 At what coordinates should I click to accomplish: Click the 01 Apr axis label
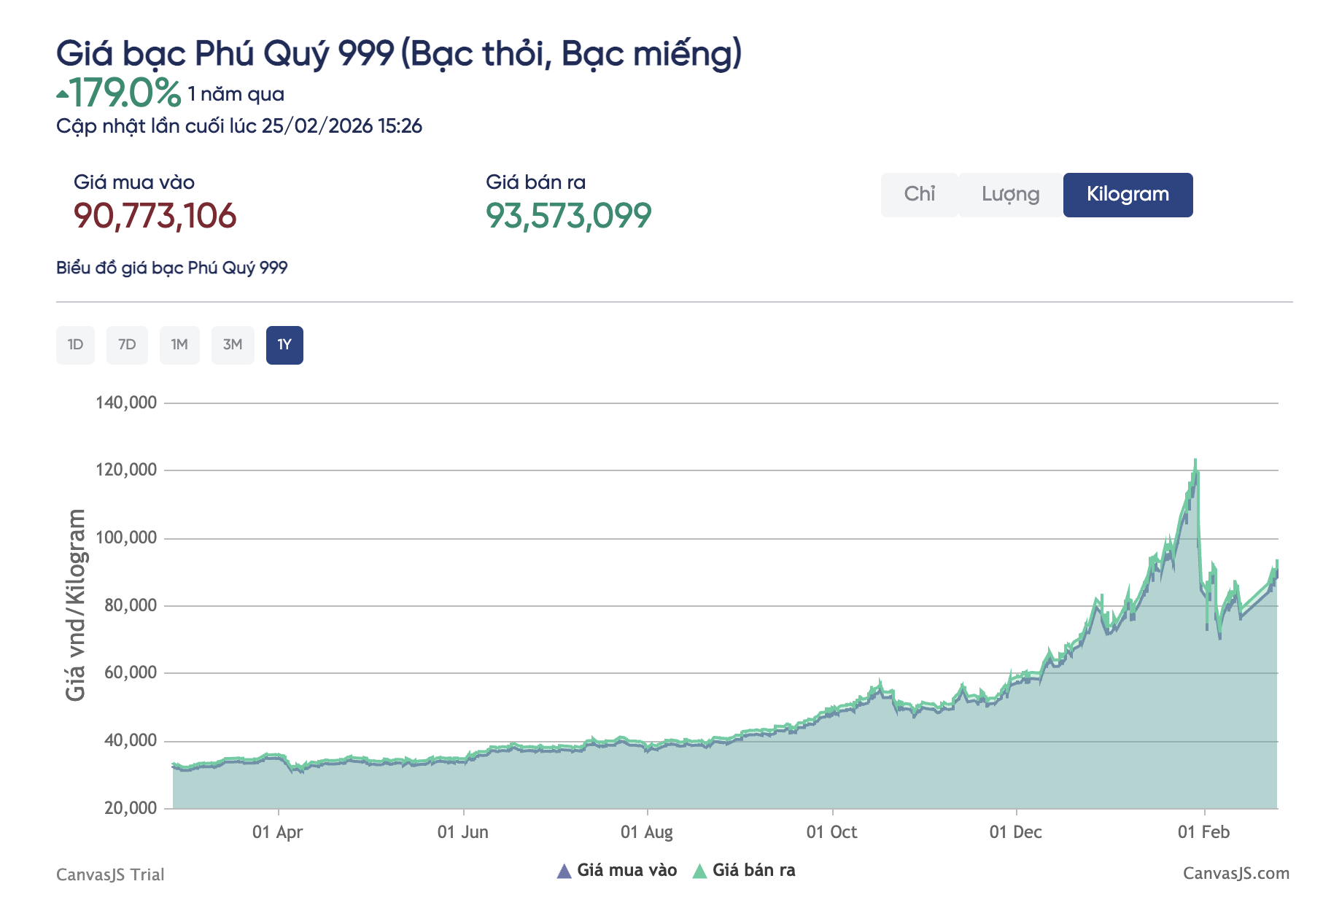tap(277, 832)
